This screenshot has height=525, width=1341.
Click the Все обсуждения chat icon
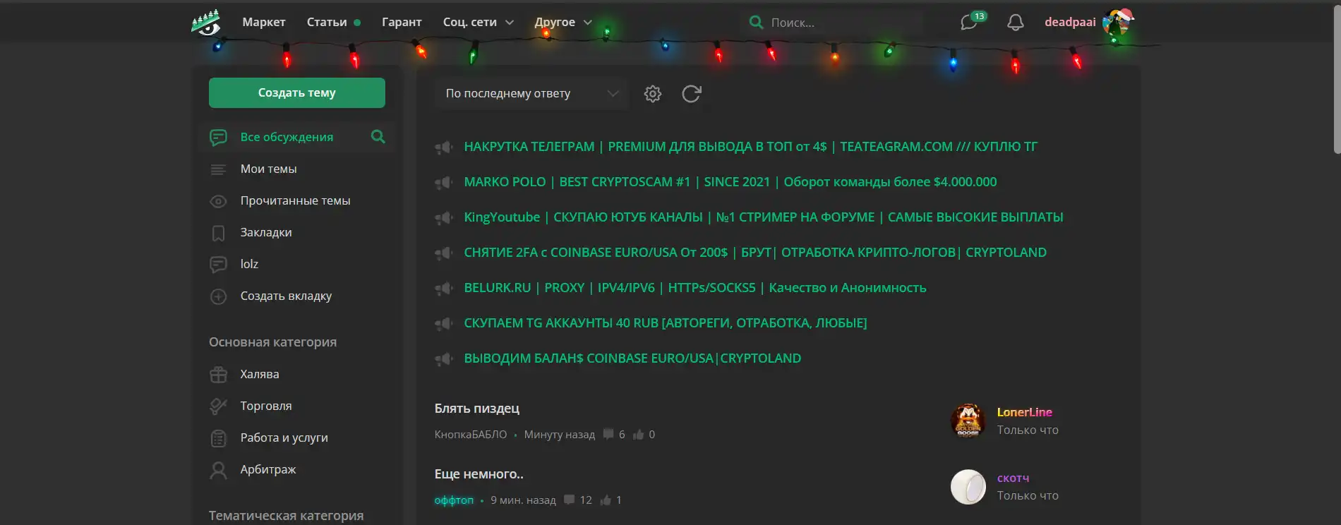pos(219,137)
